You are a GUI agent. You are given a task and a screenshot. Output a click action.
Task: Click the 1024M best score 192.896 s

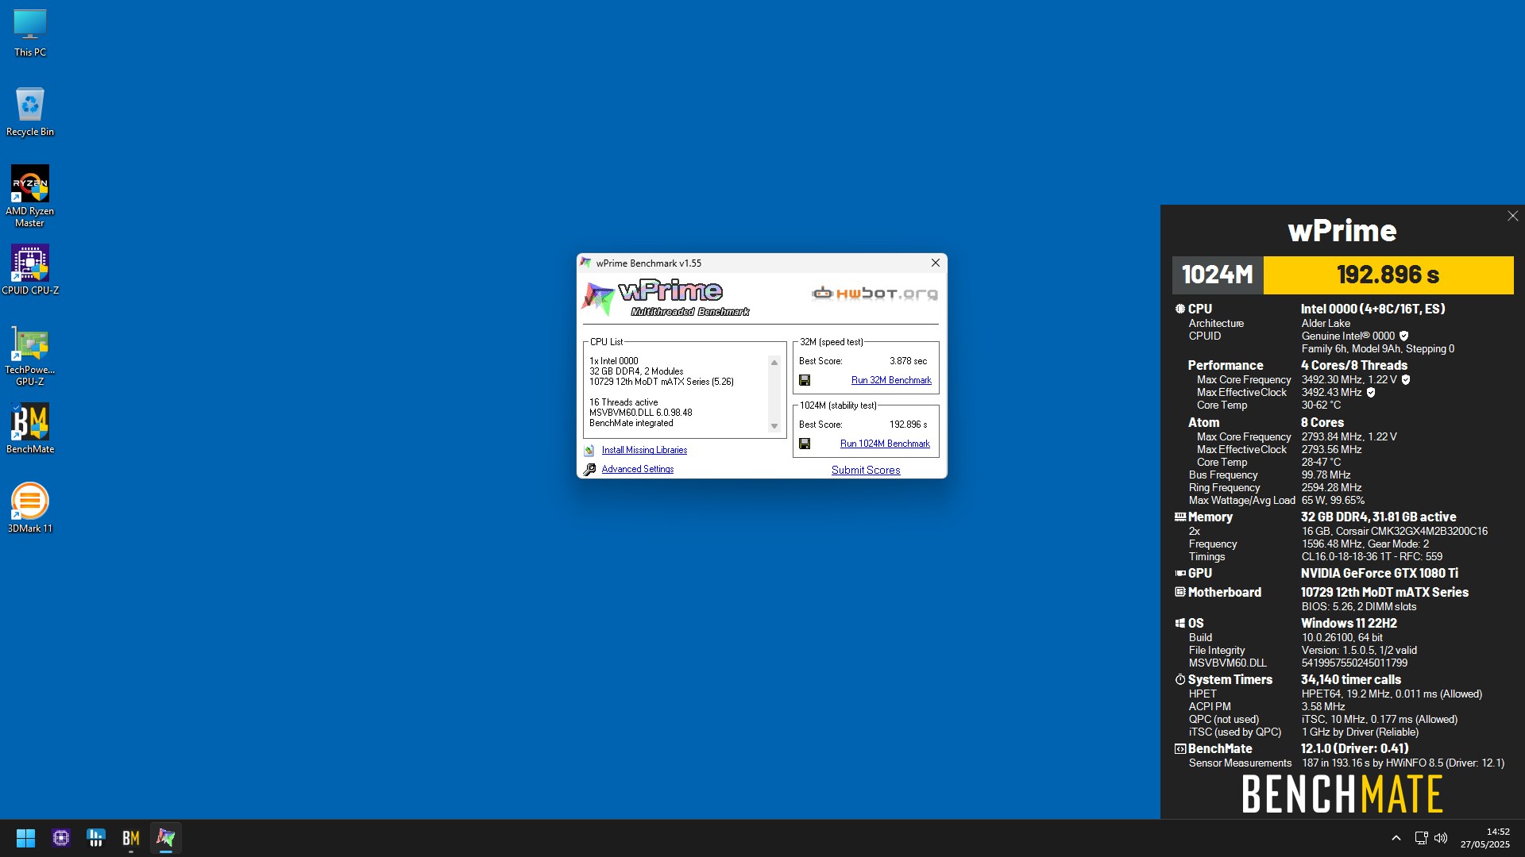908,425
